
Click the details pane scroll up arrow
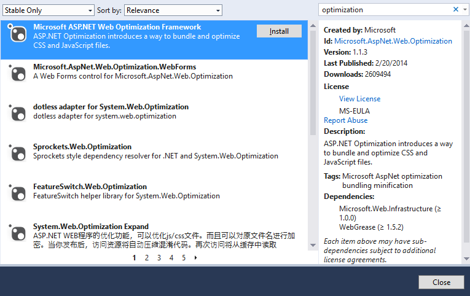pos(466,25)
